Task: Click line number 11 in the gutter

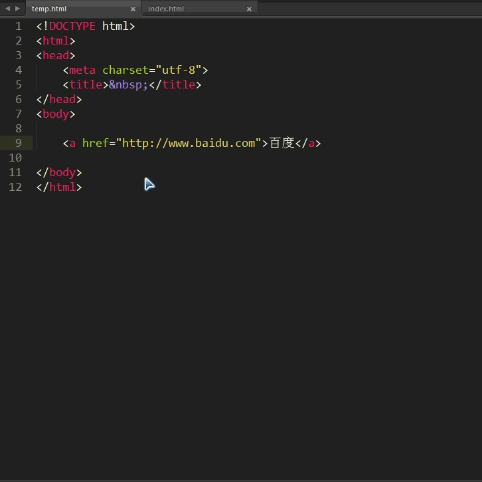Action: point(15,172)
